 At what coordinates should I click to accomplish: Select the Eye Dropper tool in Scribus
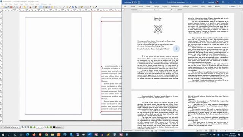96,7
